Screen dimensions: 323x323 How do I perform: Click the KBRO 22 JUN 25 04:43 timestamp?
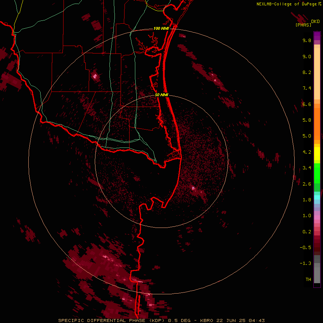(x=233, y=320)
